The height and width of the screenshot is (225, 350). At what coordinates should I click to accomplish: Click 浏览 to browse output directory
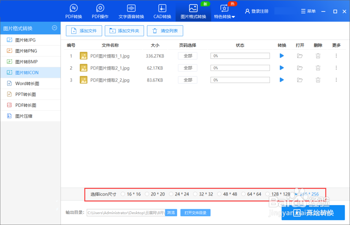click(171, 213)
